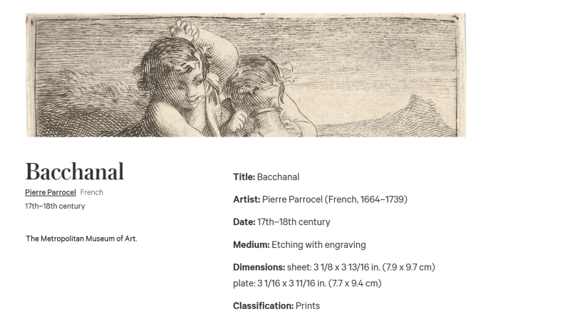Click the Title: Bacchanal detail line
Image resolution: width=570 pixels, height=324 pixels.
266,177
